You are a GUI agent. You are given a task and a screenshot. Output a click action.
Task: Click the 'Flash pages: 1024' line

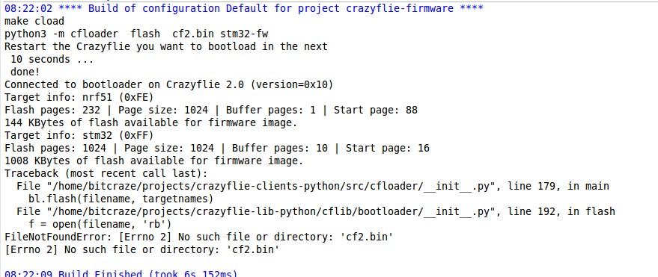point(217,148)
